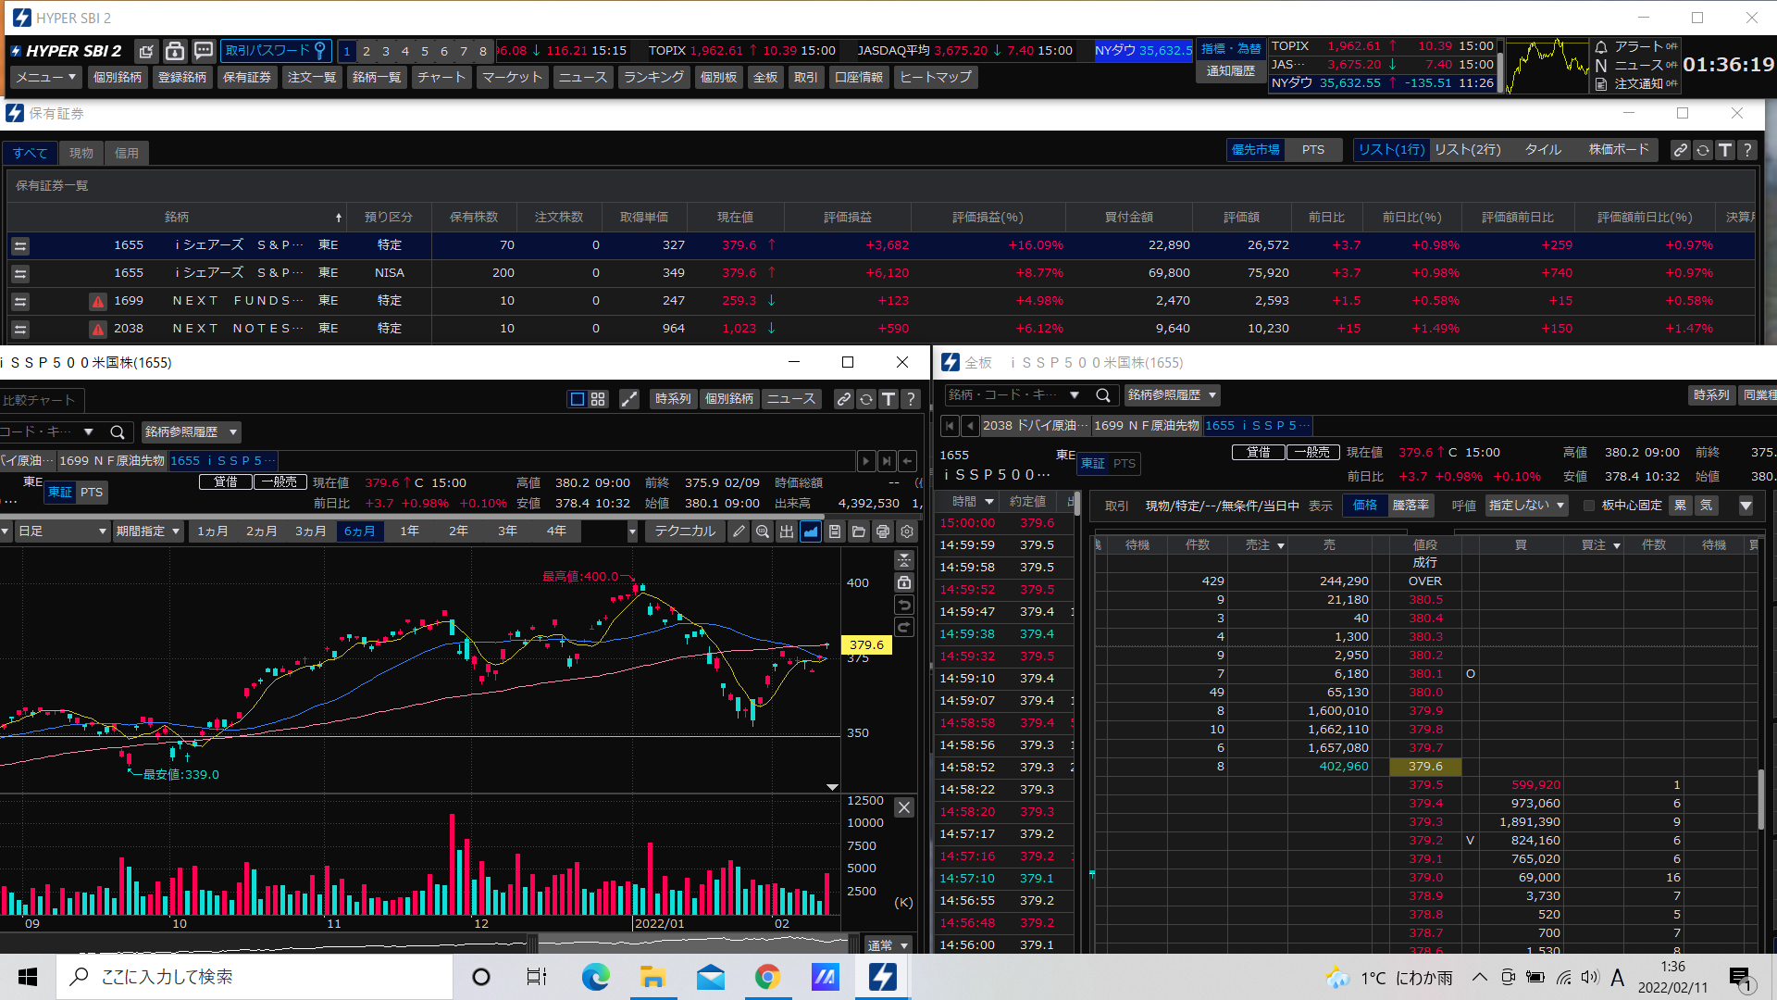This screenshot has width=1777, height=1000.
Task: Open the 呼値 指定しない dropdown
Action: click(x=1526, y=506)
